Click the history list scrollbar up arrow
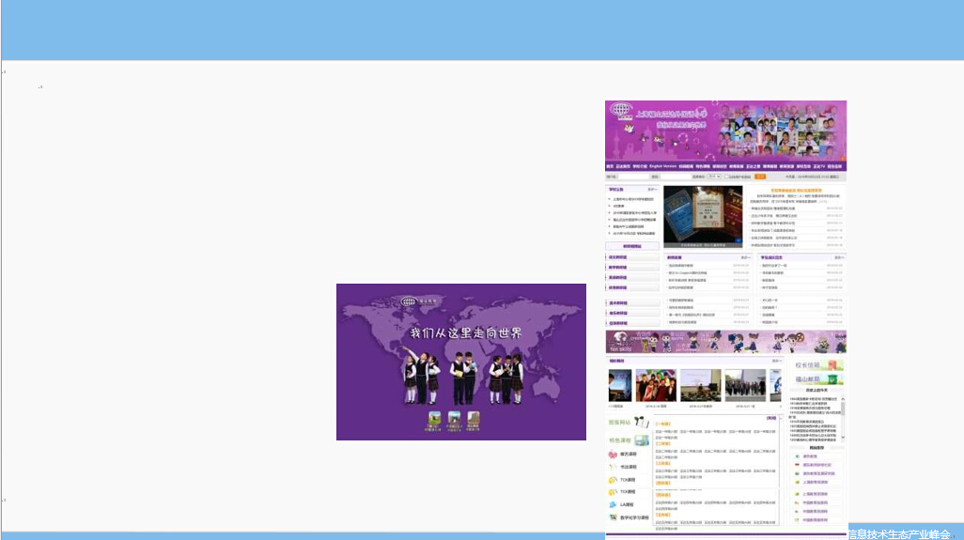The height and width of the screenshot is (540, 964). [843, 399]
